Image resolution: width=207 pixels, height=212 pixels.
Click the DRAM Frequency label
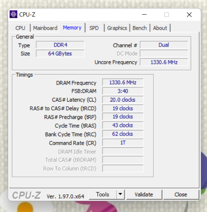[x=76, y=83]
